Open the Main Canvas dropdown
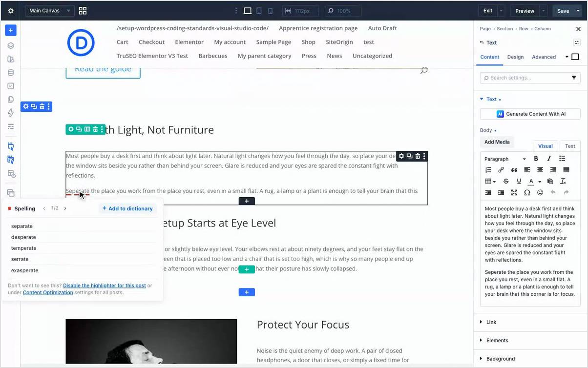The image size is (588, 368). 49,11
